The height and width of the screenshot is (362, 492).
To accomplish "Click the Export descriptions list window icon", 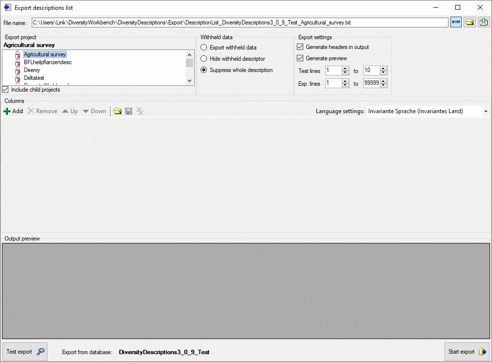I will (7, 7).
